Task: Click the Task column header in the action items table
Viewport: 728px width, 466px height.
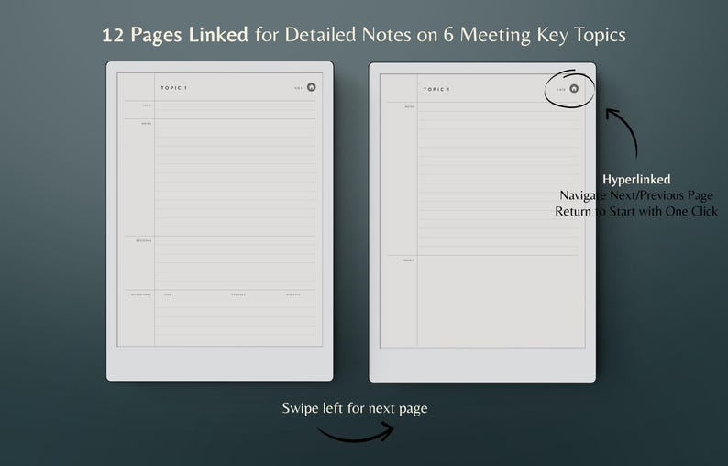Action: coord(167,294)
